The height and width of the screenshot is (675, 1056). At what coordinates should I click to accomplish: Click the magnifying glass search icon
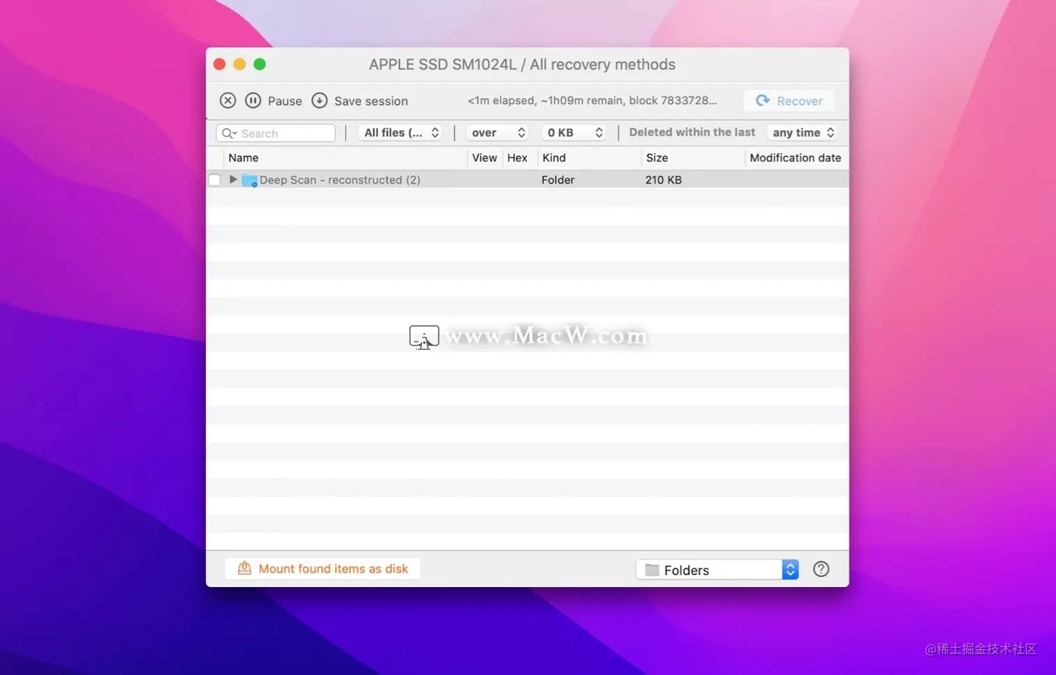coord(228,133)
